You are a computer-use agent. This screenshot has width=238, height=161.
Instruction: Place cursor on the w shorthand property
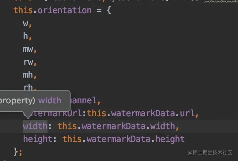click(26, 23)
